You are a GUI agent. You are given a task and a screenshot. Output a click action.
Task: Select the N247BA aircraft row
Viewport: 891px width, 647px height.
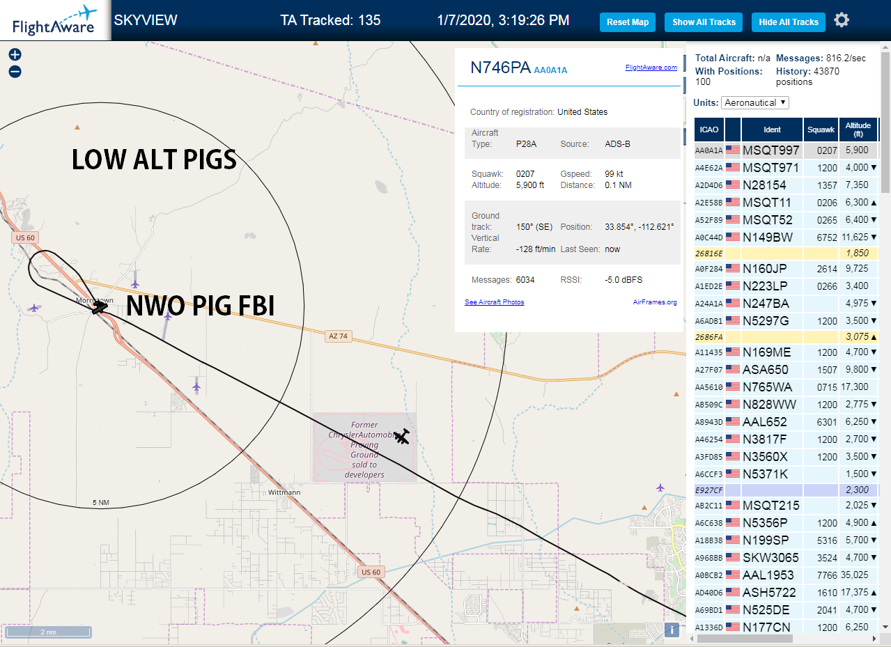[786, 304]
